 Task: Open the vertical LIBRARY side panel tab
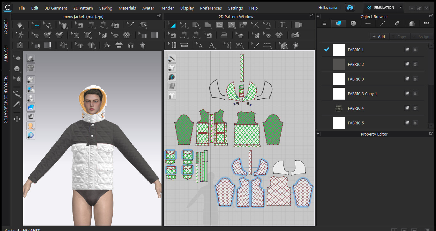[x=6, y=27]
